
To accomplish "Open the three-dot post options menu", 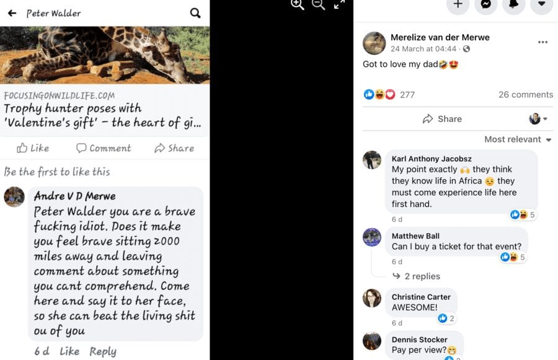I will coord(542,42).
